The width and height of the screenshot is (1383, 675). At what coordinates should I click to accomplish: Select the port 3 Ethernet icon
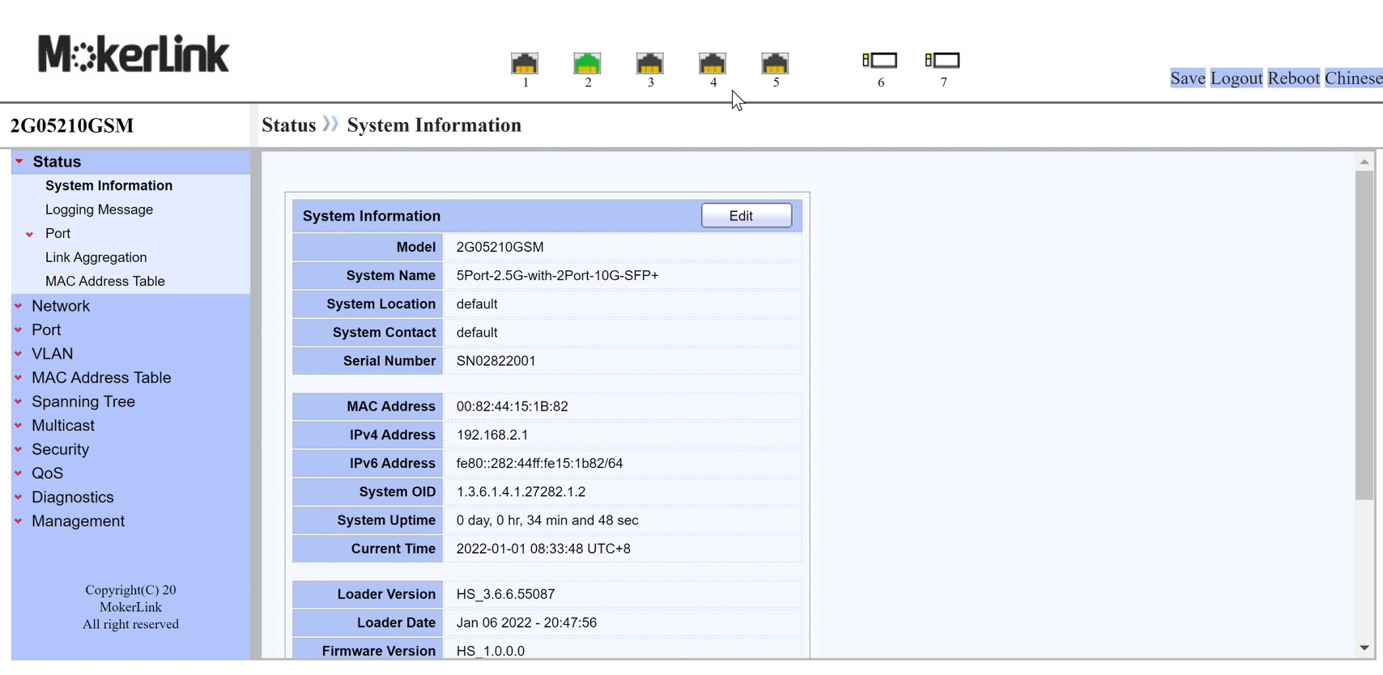(x=649, y=63)
